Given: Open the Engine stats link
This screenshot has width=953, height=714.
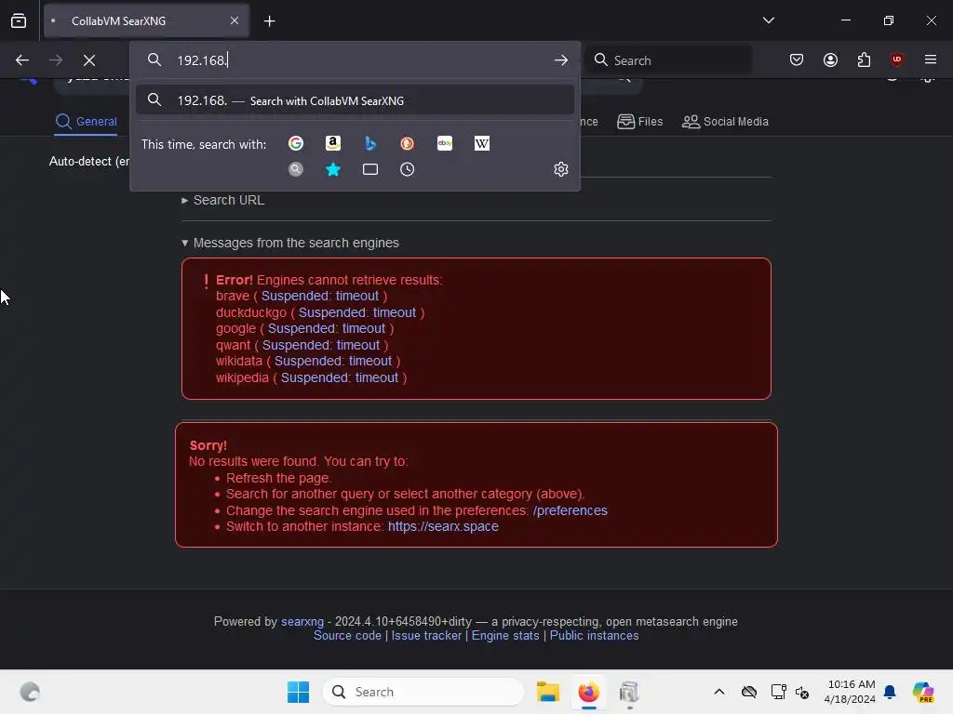Looking at the screenshot, I should (505, 636).
